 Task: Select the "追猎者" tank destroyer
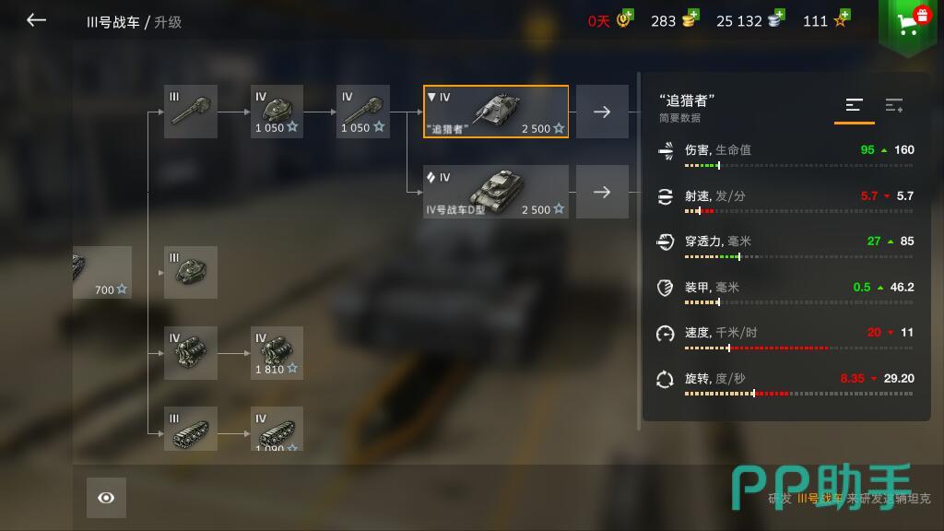click(495, 112)
